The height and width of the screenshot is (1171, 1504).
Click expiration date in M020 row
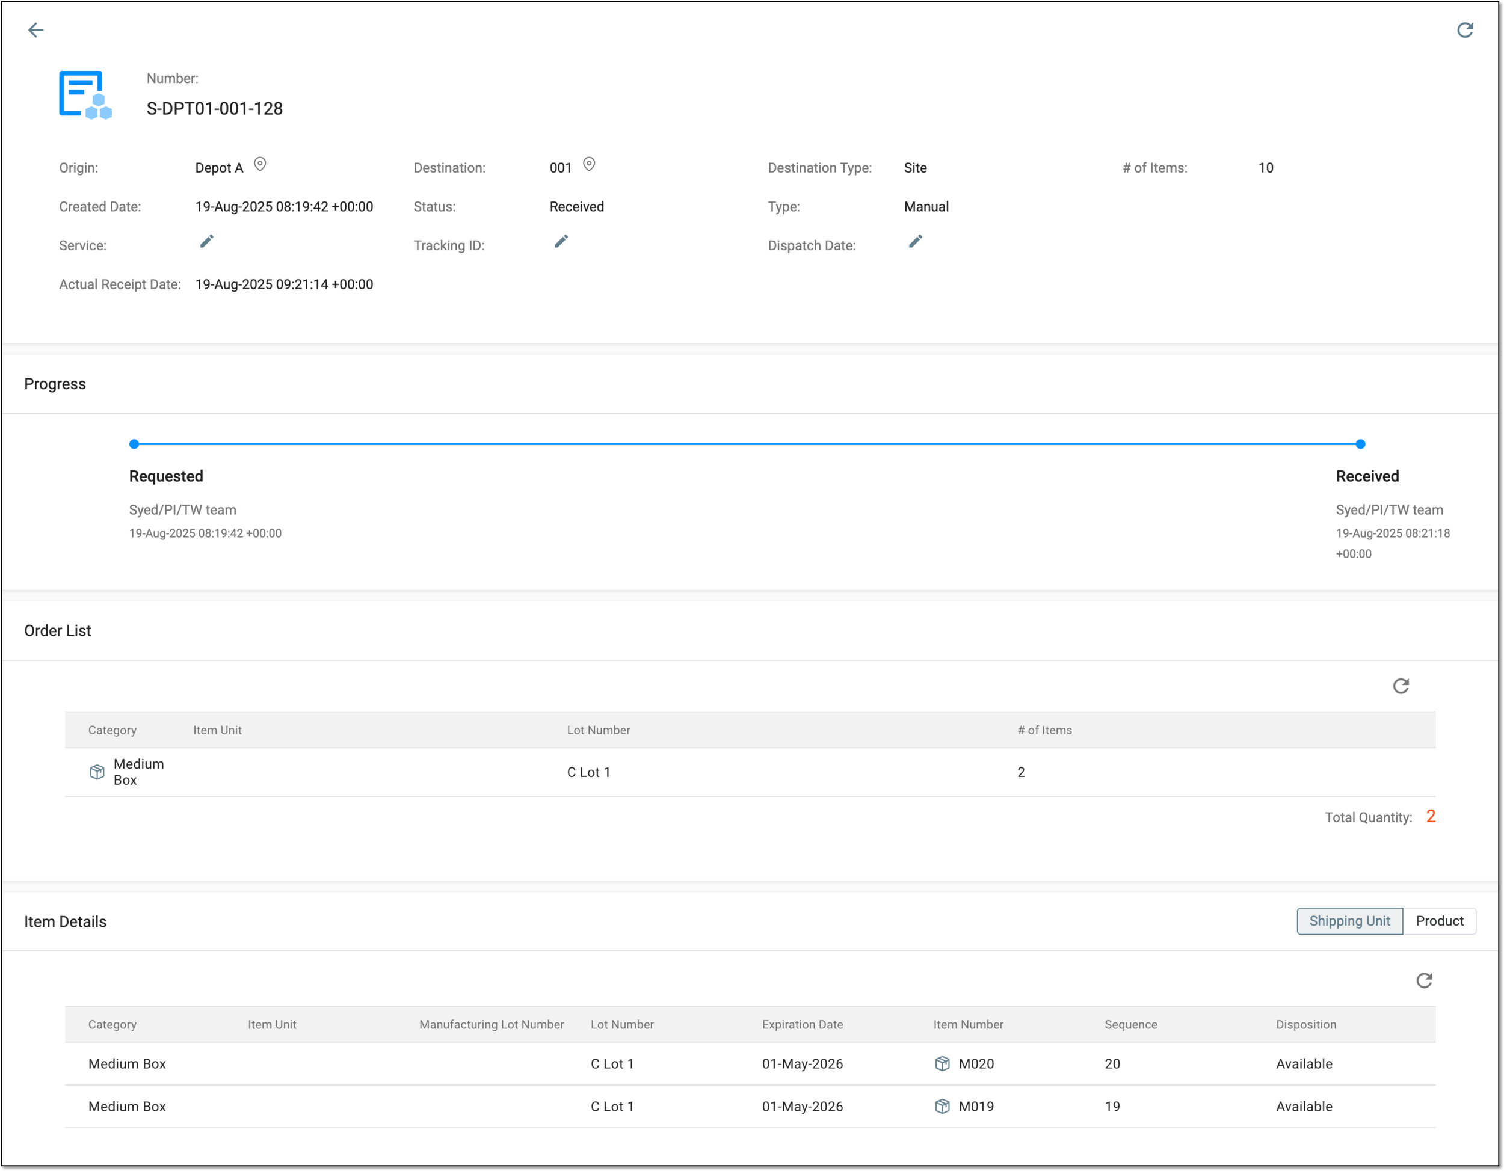tap(803, 1063)
